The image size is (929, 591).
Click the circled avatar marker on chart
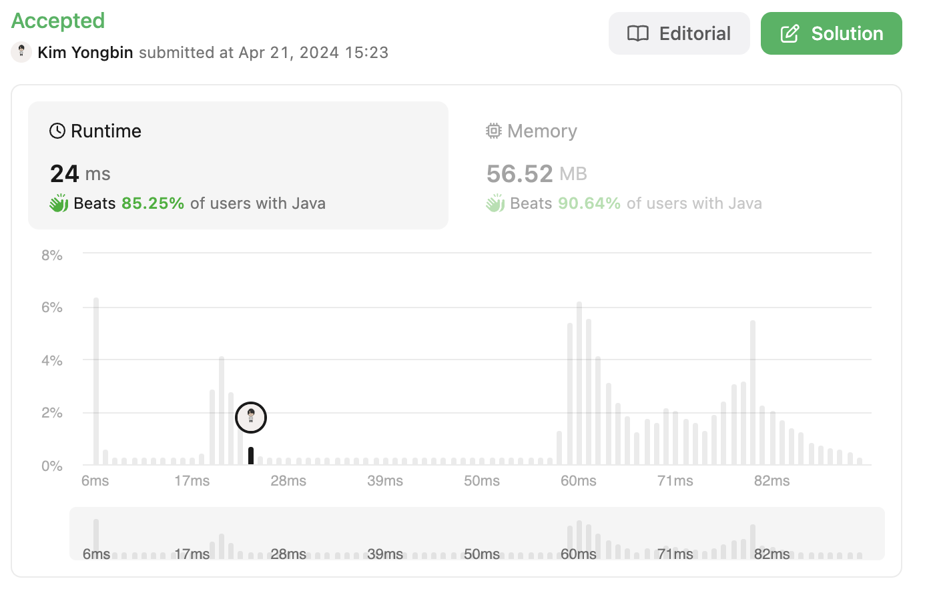pos(251,418)
